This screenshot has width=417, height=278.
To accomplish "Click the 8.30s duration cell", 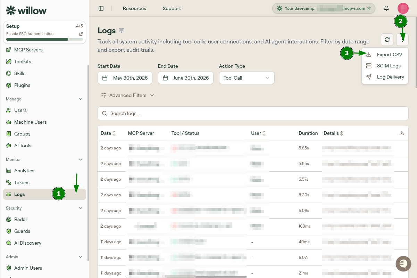I will point(304,195).
